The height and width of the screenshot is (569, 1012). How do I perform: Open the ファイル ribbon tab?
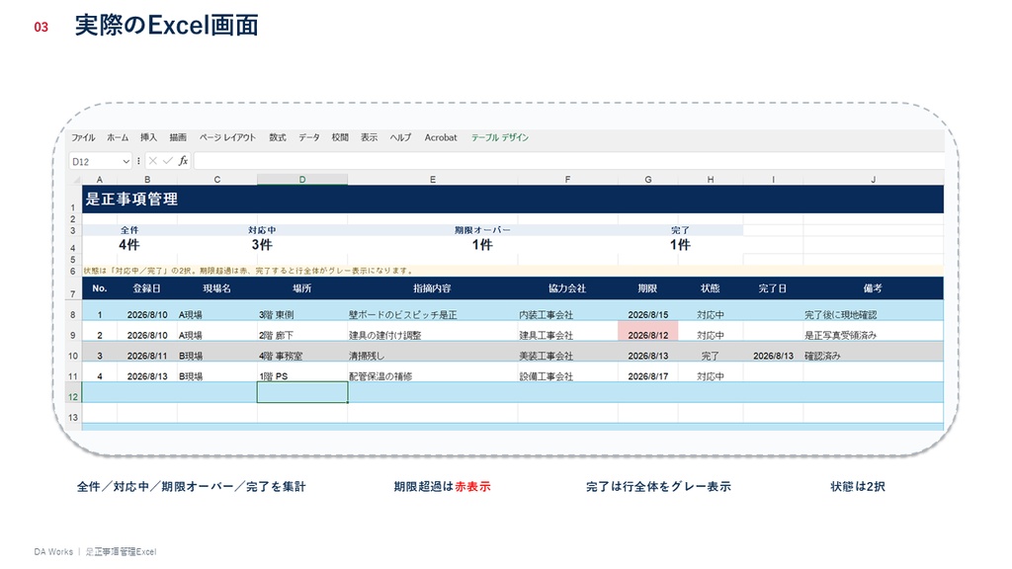click(83, 137)
